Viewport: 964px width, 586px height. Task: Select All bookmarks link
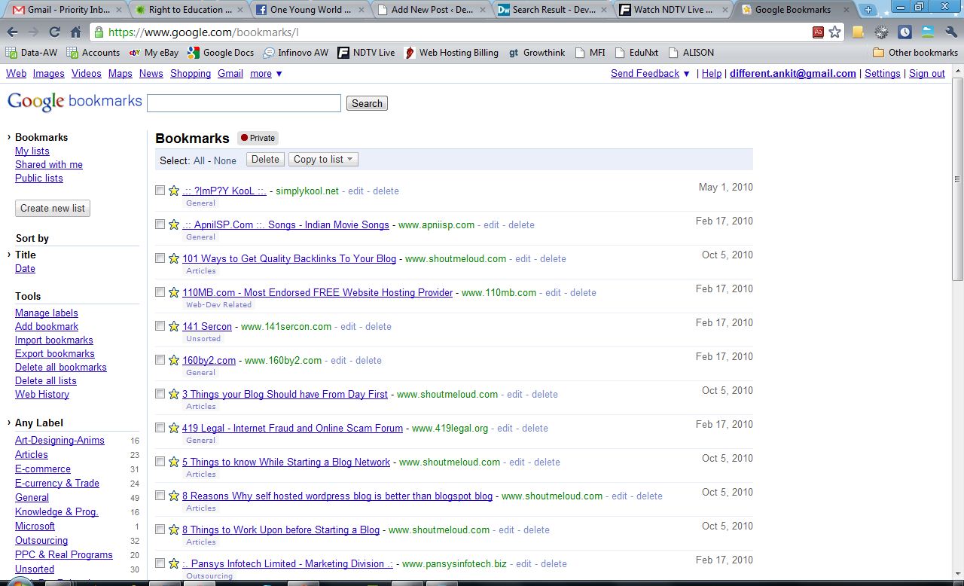tap(199, 160)
